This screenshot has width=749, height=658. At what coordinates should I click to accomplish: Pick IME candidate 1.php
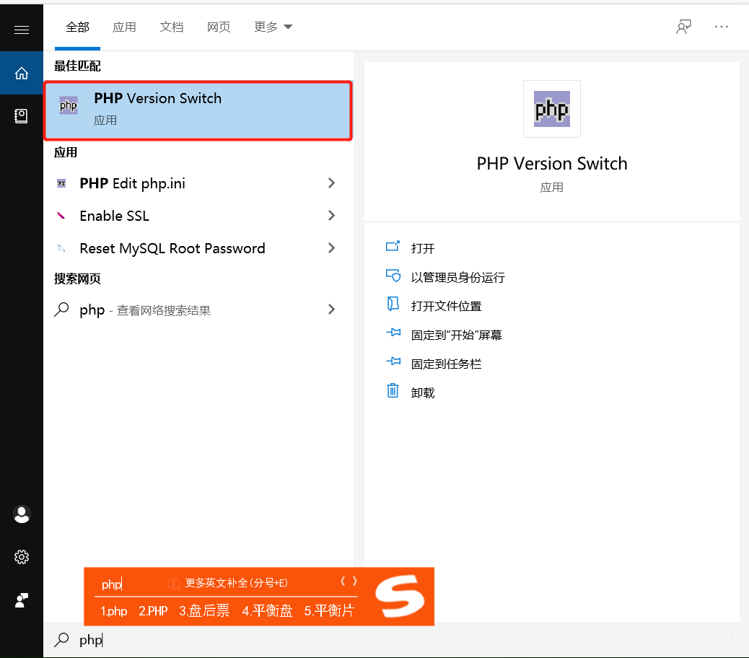coord(114,611)
